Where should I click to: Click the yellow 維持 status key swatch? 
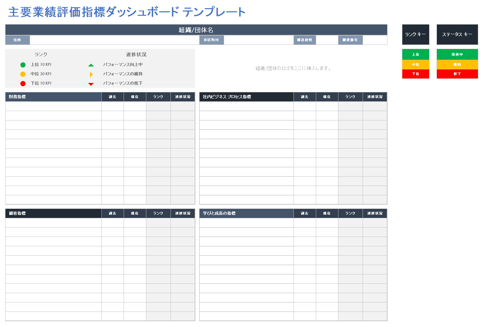(x=457, y=65)
